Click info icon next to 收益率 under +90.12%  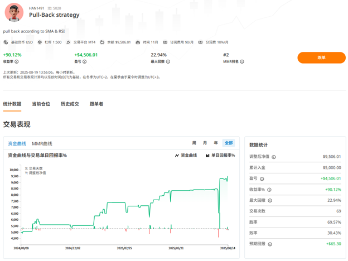(x=17, y=62)
